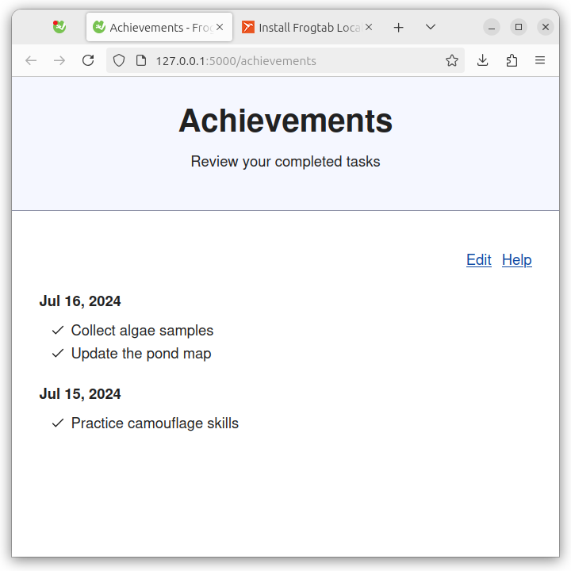The image size is (571, 571).
Task: Open the Help link
Action: coord(517,260)
